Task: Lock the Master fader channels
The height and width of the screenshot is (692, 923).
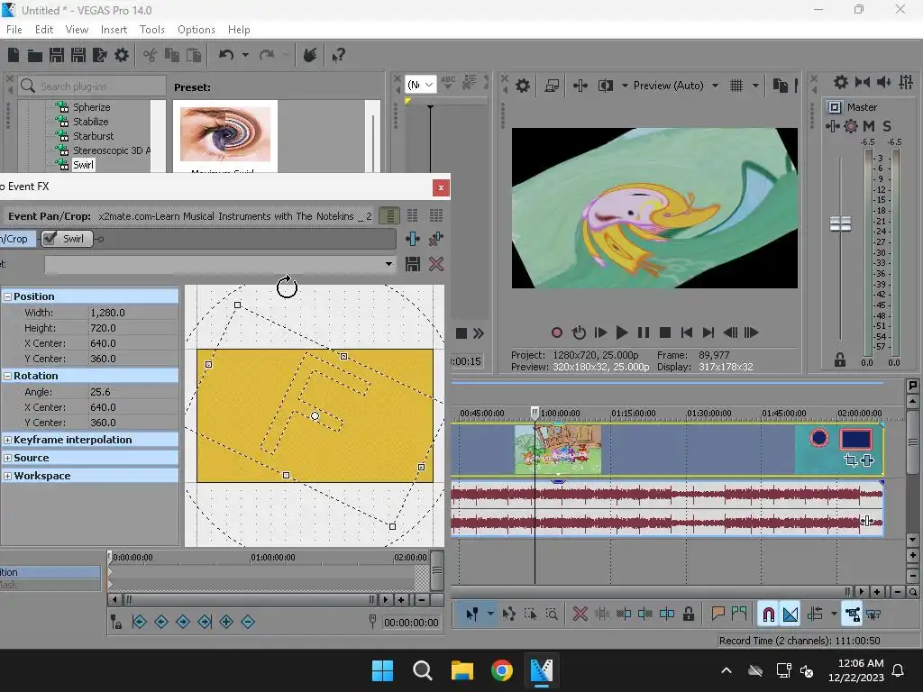Action: (840, 360)
